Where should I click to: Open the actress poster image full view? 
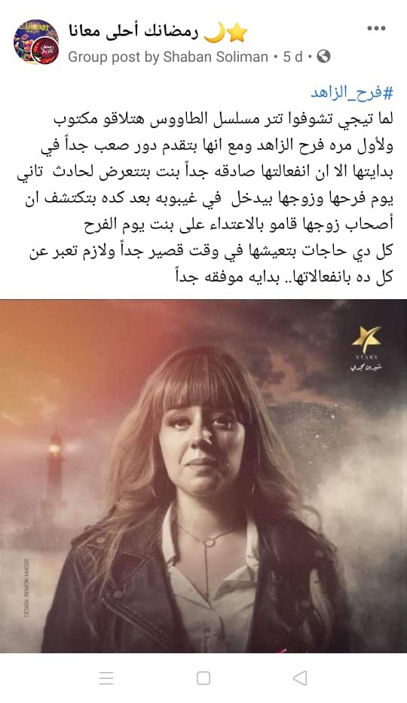pos(203,475)
